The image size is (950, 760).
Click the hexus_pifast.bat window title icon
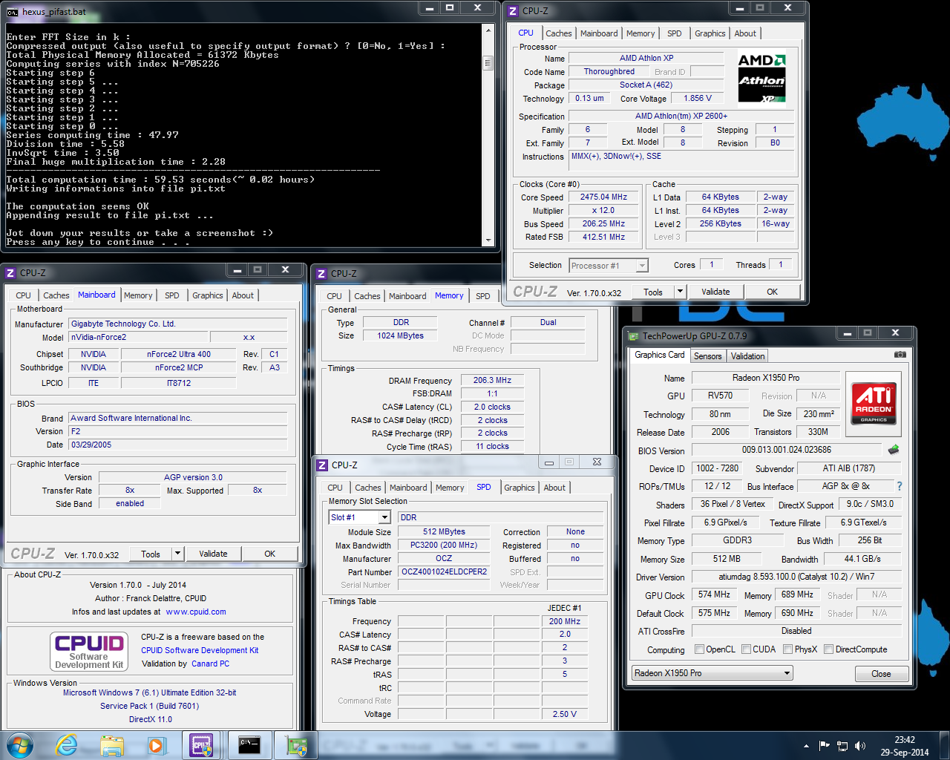tap(13, 12)
